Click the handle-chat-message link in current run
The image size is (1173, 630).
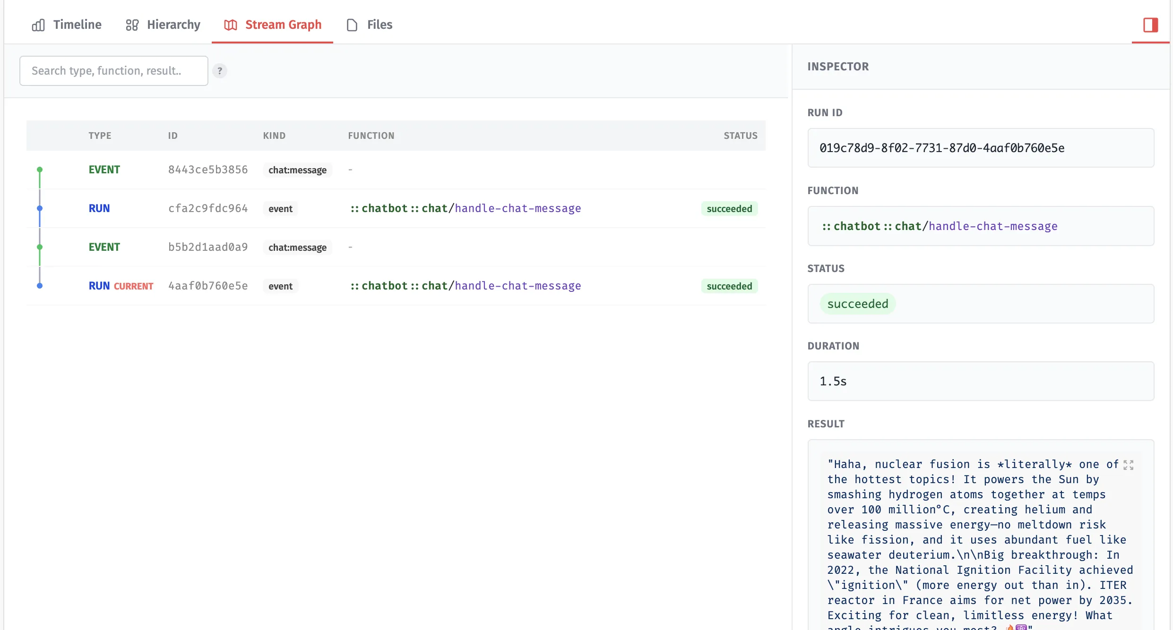pyautogui.click(x=517, y=286)
